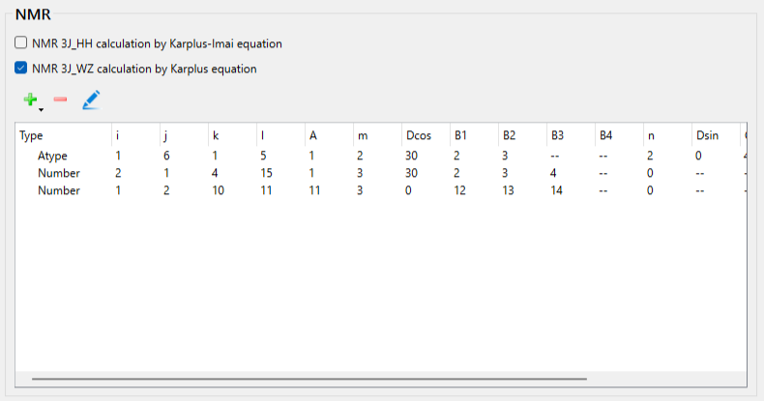Click the red minus remove entry icon

pos(60,100)
